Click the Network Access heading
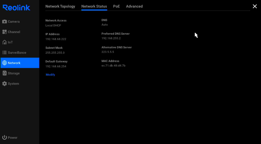The height and width of the screenshot is (144, 261). coord(56,20)
